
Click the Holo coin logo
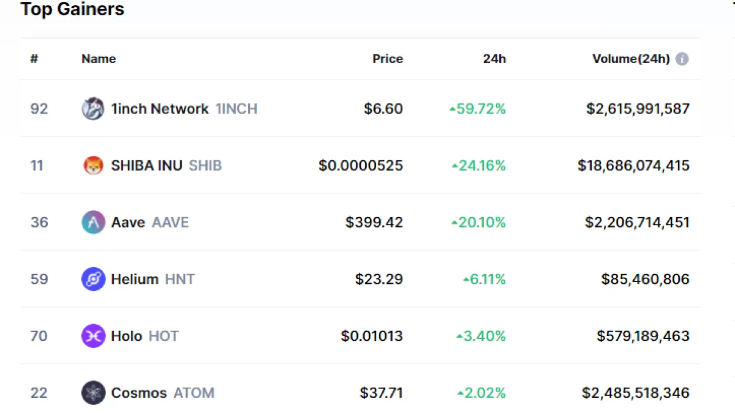(93, 336)
